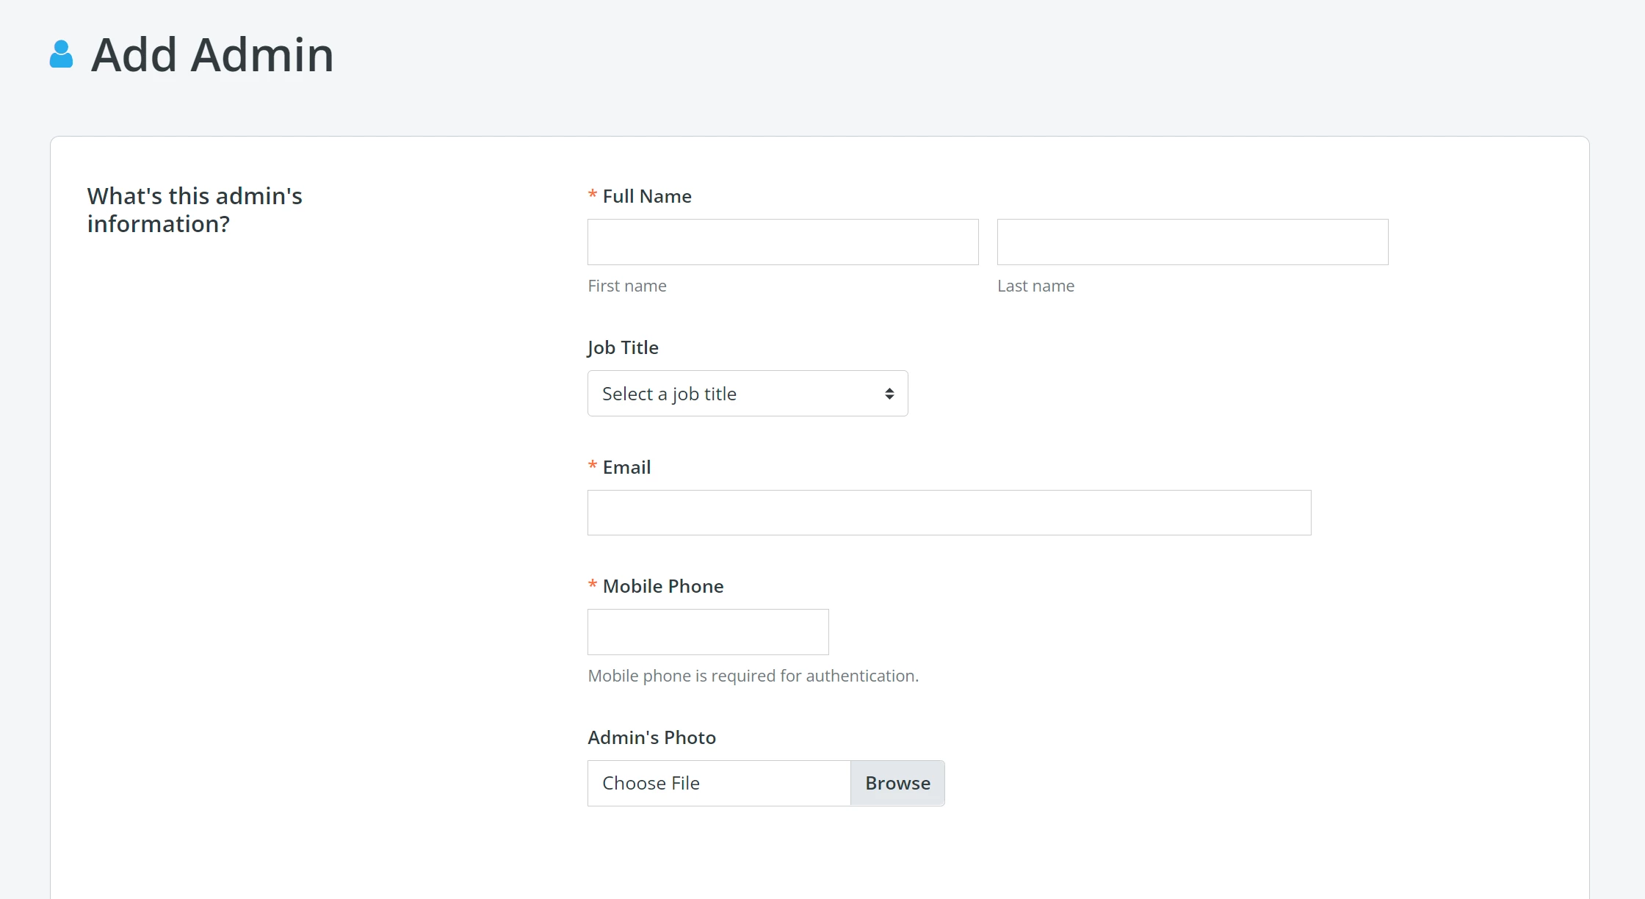Click the Add Admin page title
This screenshot has width=1645, height=899.
(x=212, y=54)
